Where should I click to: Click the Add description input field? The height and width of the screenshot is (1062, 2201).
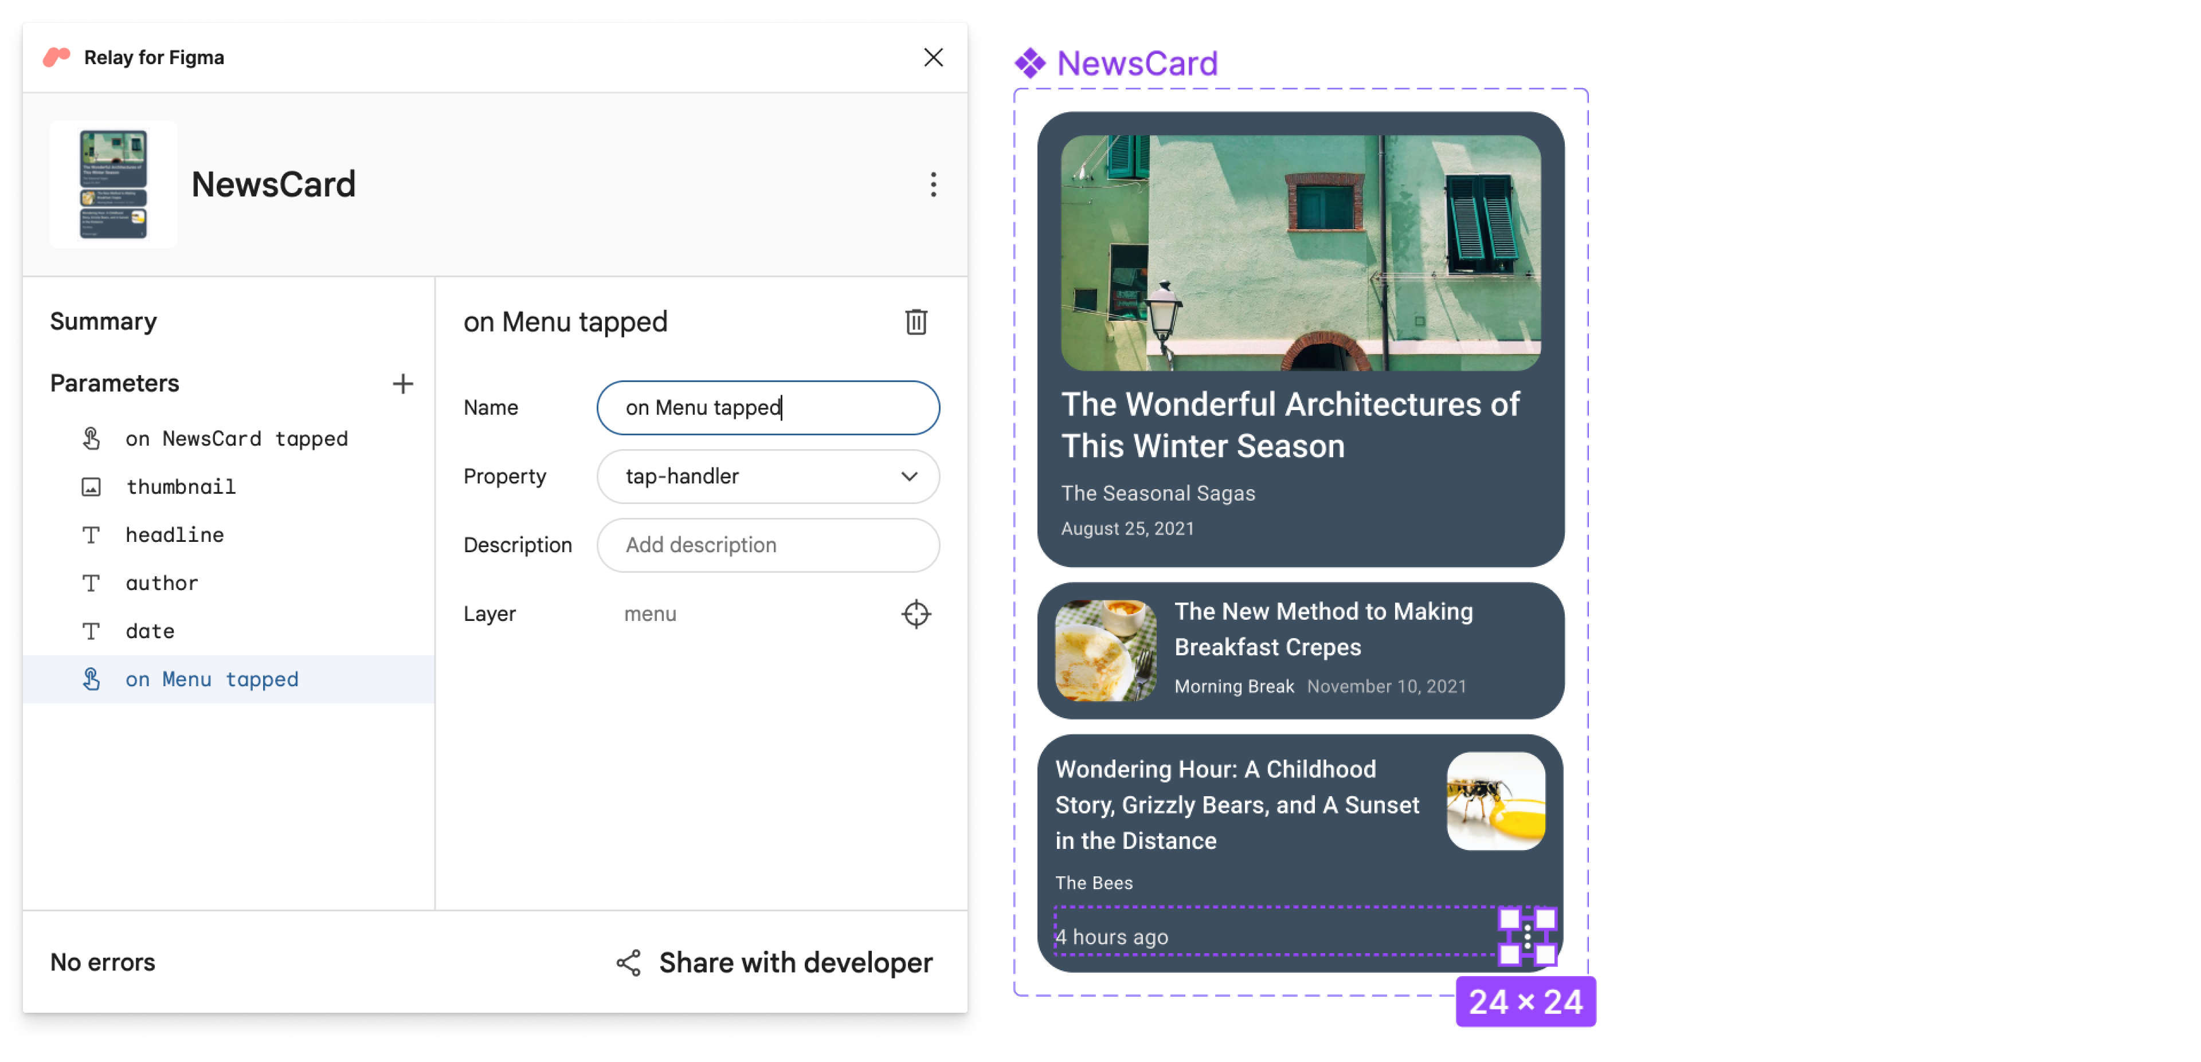coord(769,544)
